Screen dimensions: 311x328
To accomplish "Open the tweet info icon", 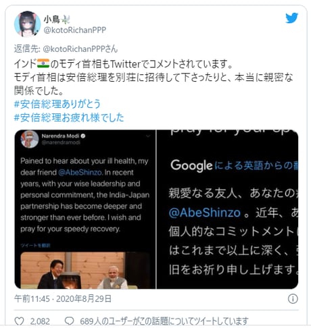I will coord(293,299).
